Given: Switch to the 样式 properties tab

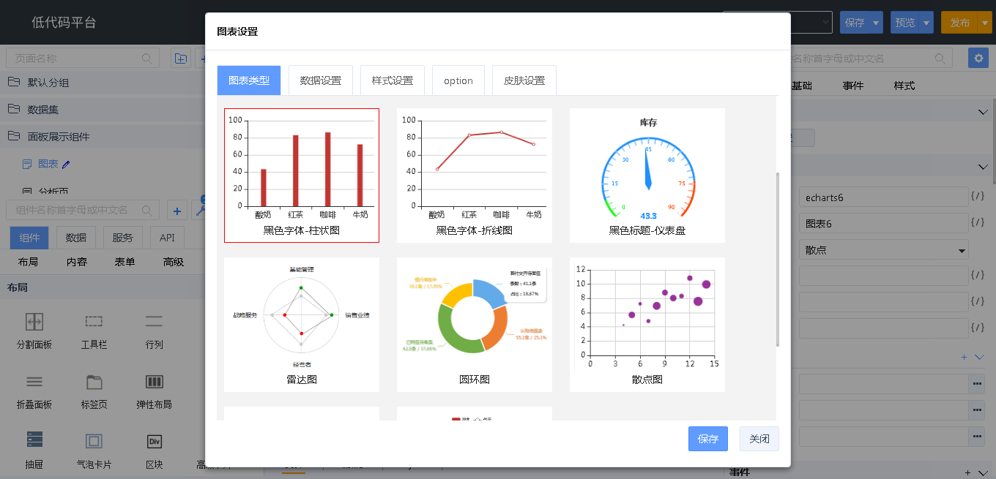Looking at the screenshot, I should [x=904, y=86].
